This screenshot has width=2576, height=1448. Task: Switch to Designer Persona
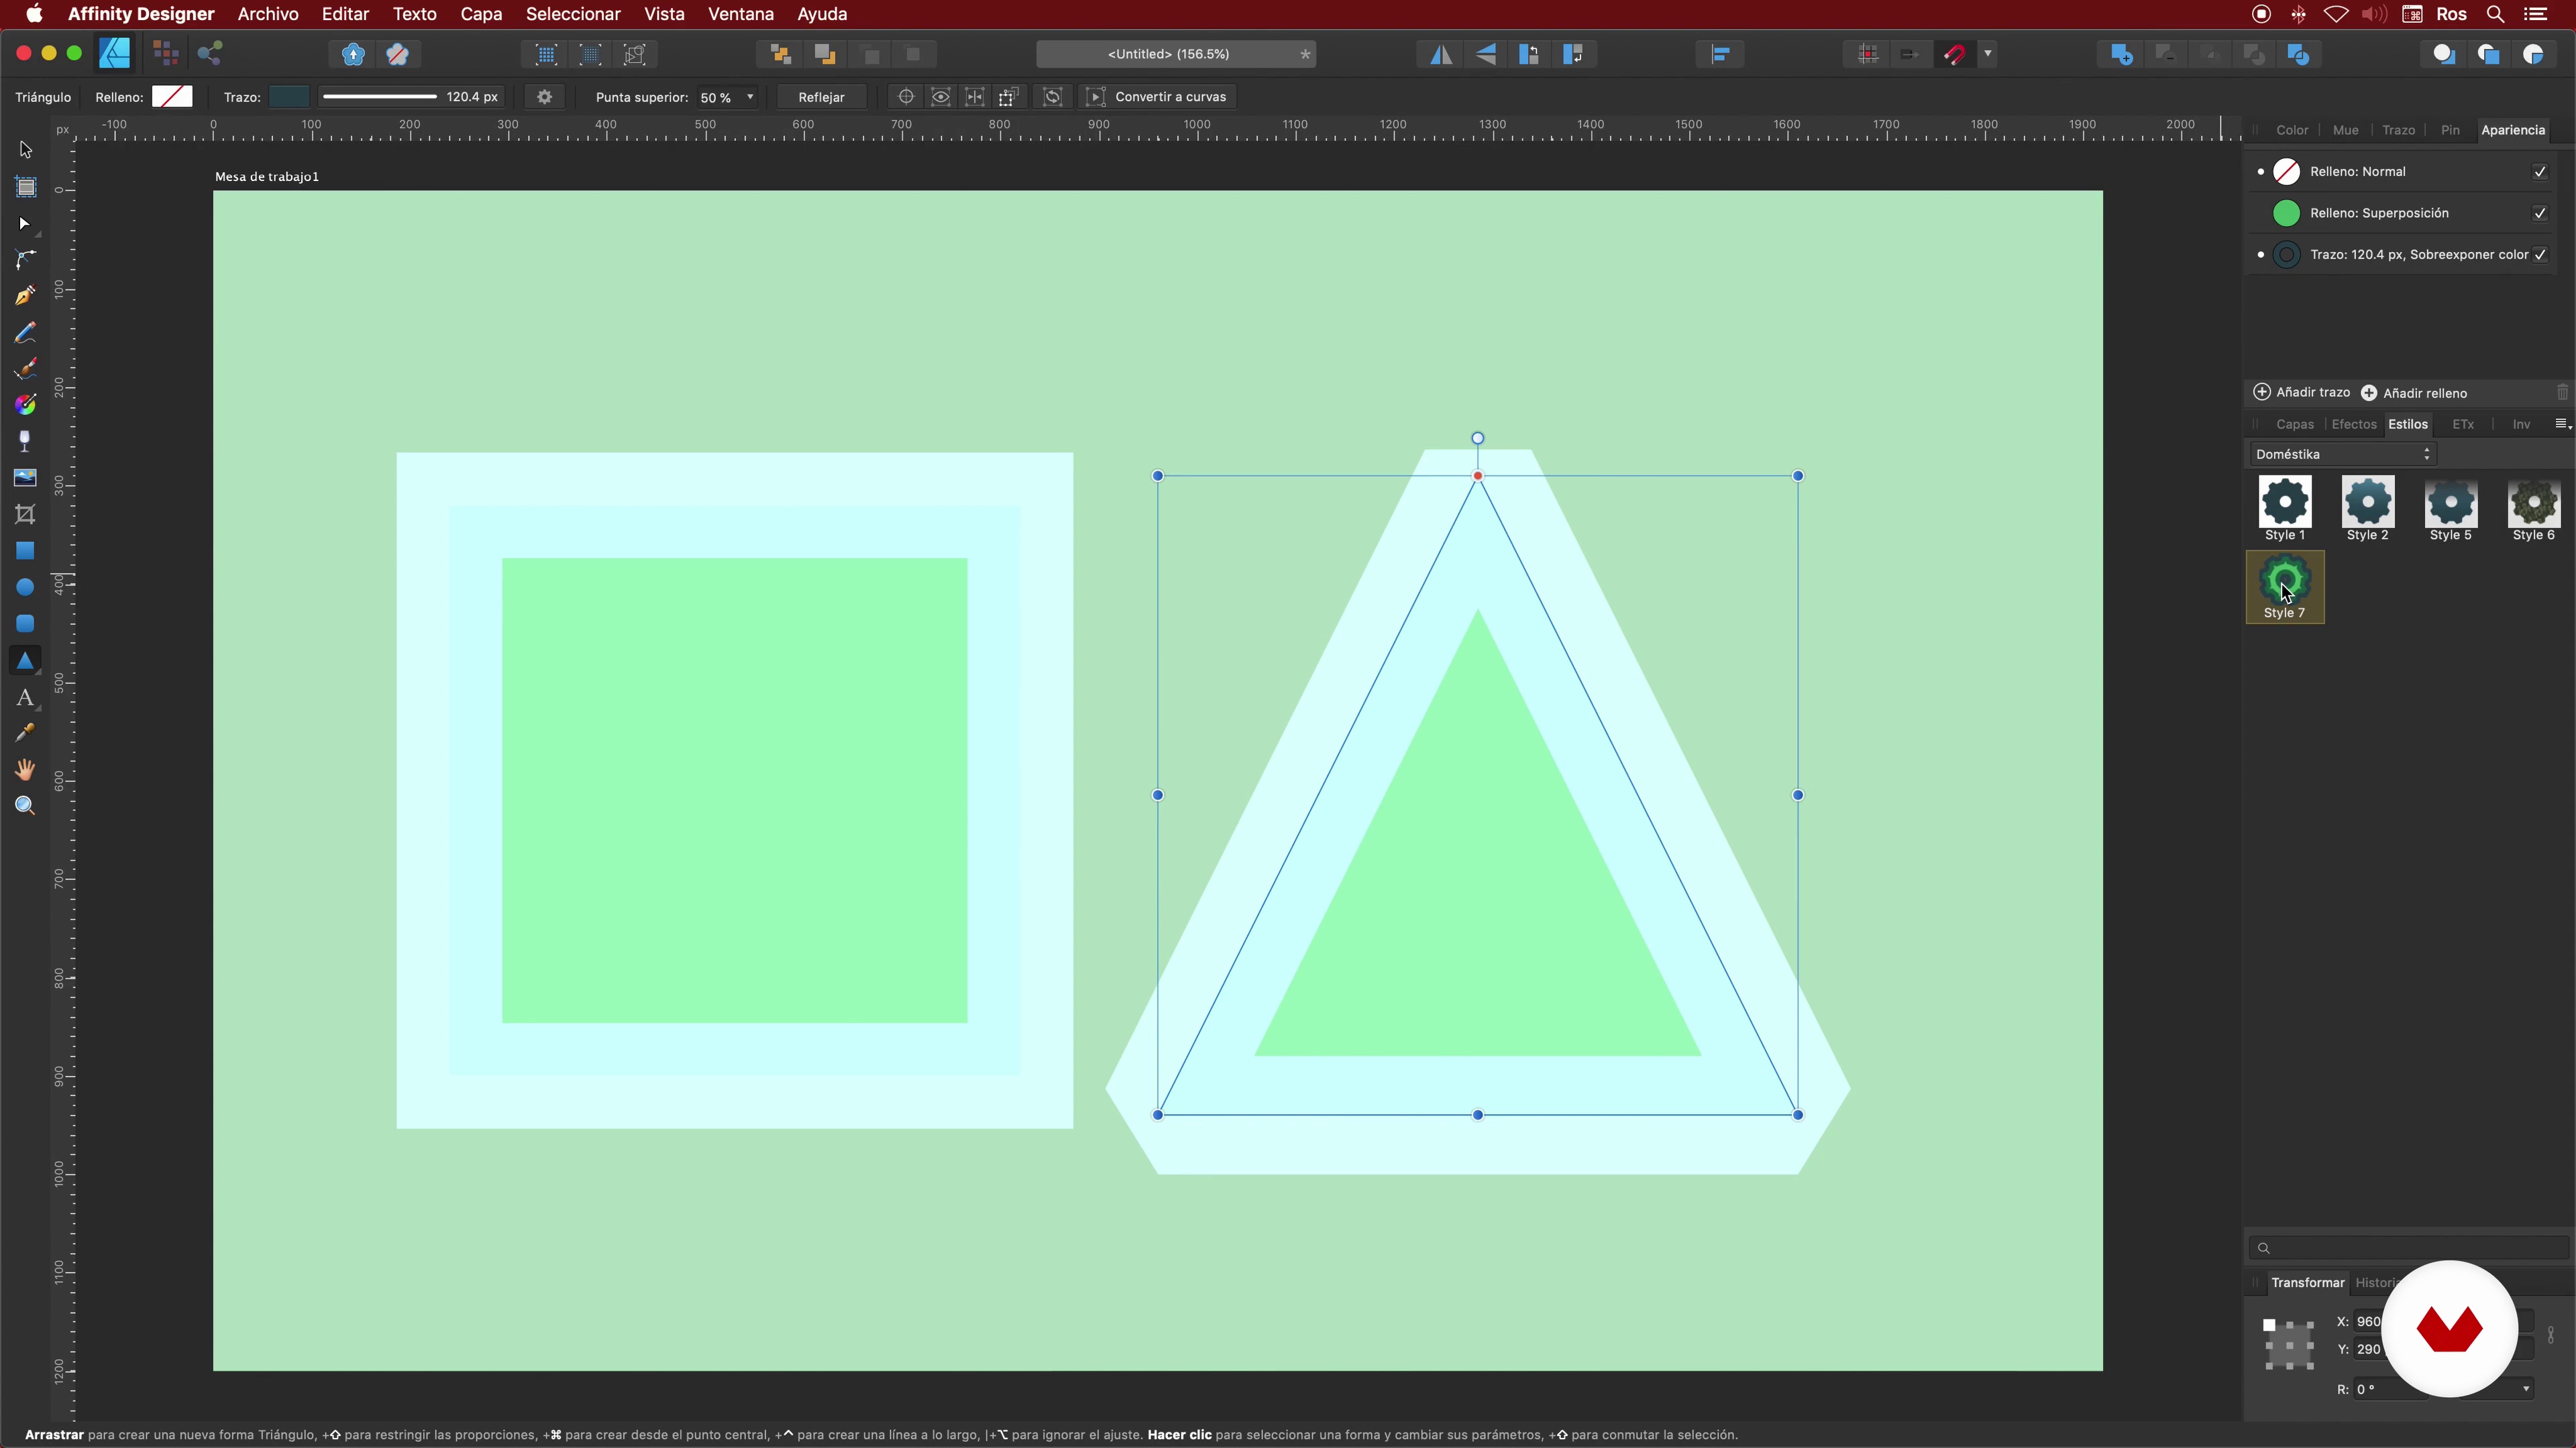[x=115, y=53]
